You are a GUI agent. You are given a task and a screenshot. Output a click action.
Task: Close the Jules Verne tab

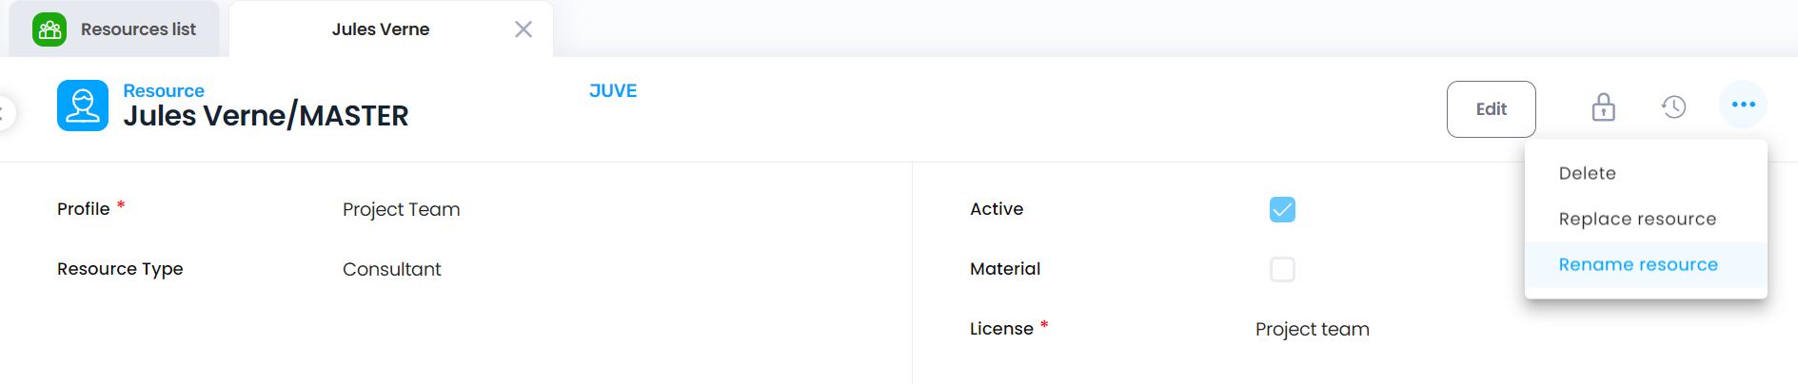point(524,29)
